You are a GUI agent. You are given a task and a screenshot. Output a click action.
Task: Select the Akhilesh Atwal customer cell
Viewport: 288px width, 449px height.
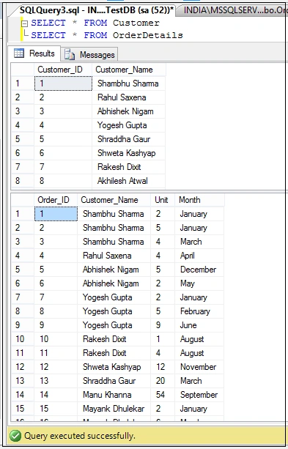[x=128, y=181]
